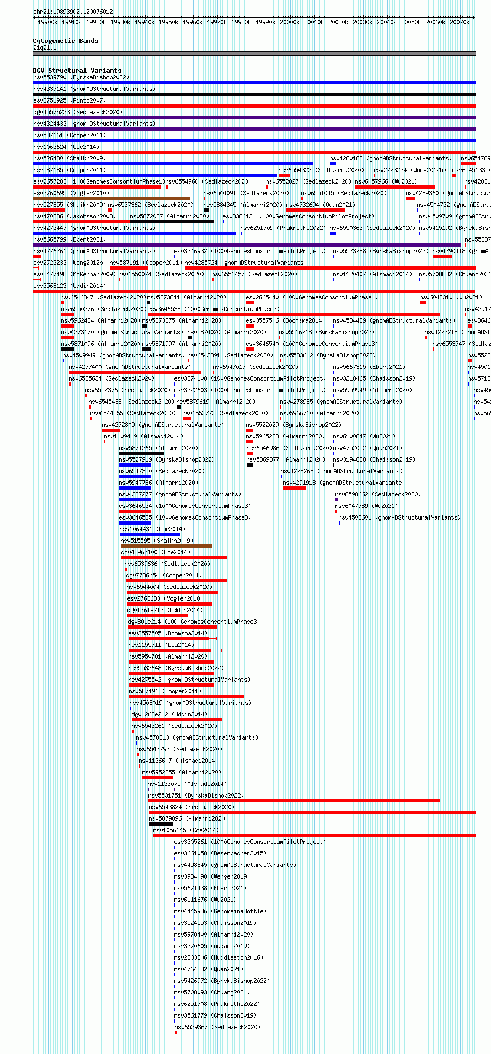Open dgv7786n54 (Cooper2011) label
Viewport: 491px width, 1054px height.
tap(164, 575)
